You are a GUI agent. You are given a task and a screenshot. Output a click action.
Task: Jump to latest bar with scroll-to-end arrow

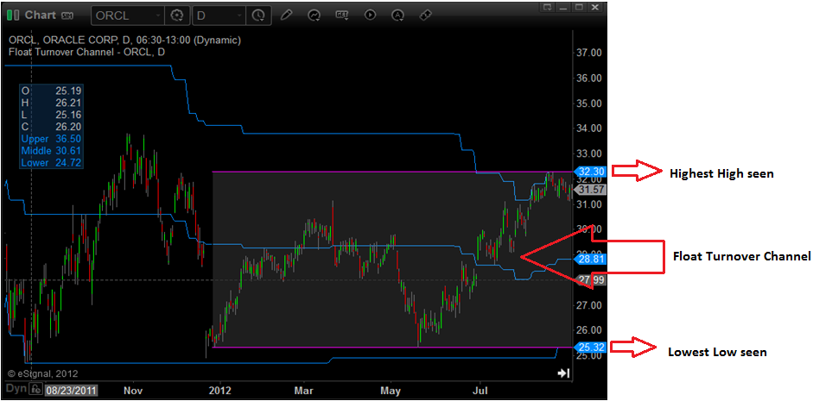564,373
